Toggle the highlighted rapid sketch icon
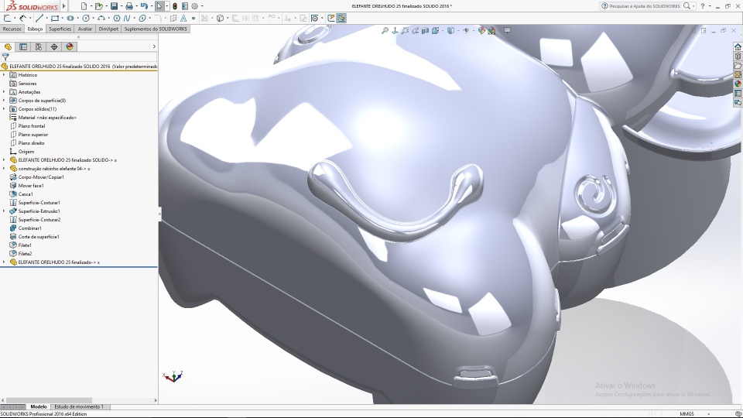 click(x=341, y=18)
